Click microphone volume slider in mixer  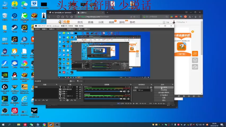click(x=103, y=91)
